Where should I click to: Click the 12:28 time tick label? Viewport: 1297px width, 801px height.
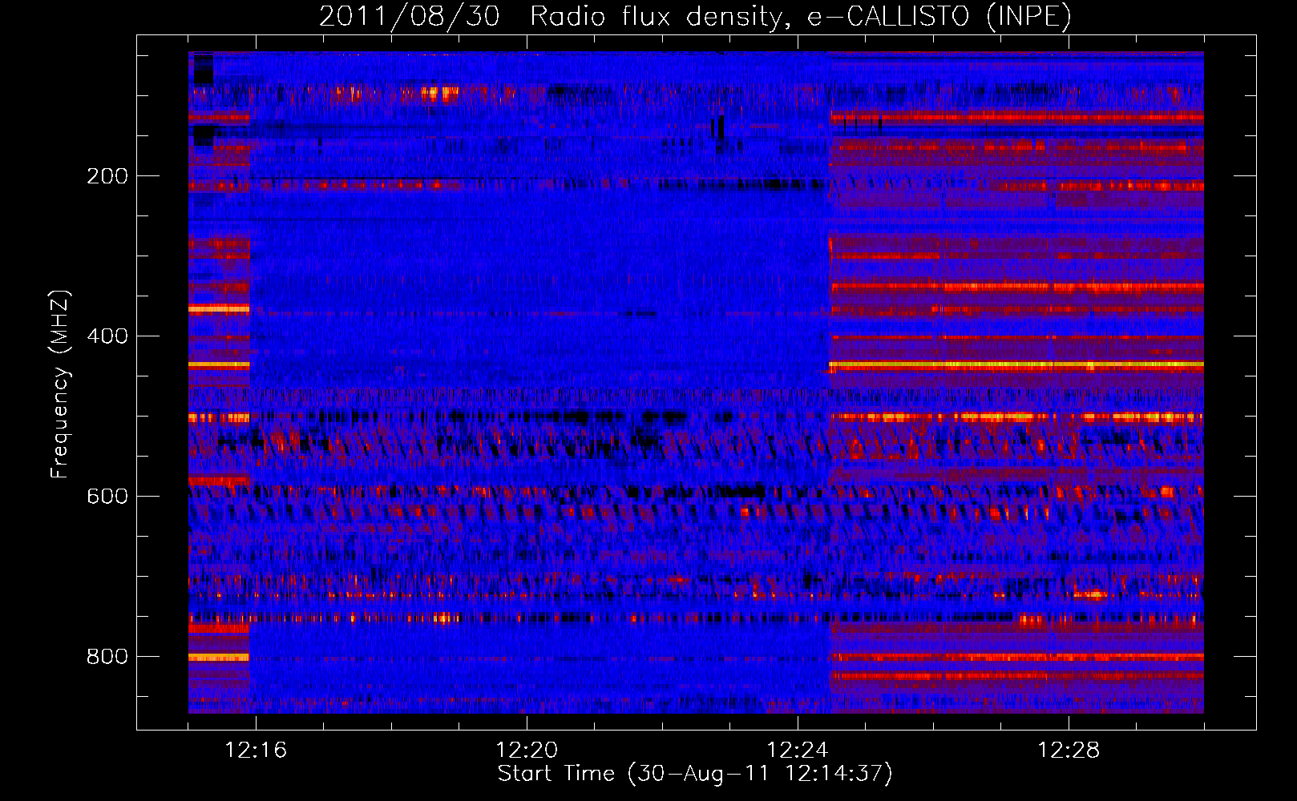tap(1069, 751)
